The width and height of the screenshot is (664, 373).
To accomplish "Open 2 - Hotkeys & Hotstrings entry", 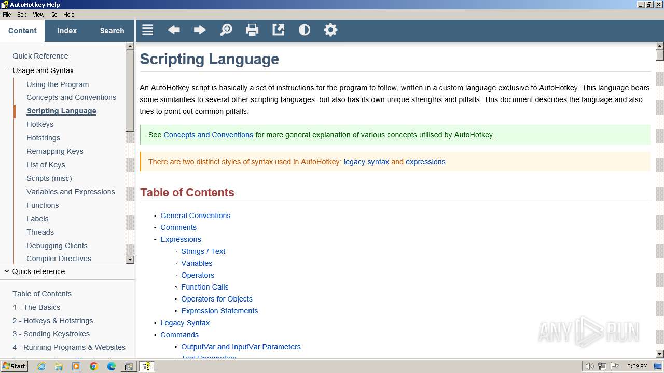I will pyautogui.click(x=53, y=321).
